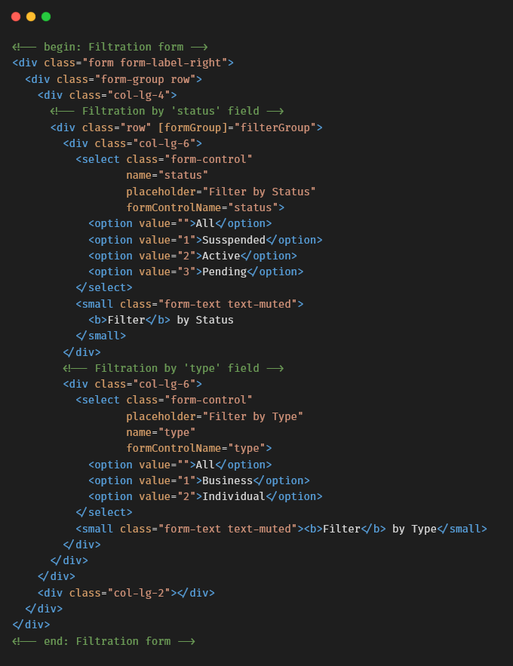Click the placeholder "Filter by Type" text
Viewport: 513px width, 666px height.
click(214, 416)
